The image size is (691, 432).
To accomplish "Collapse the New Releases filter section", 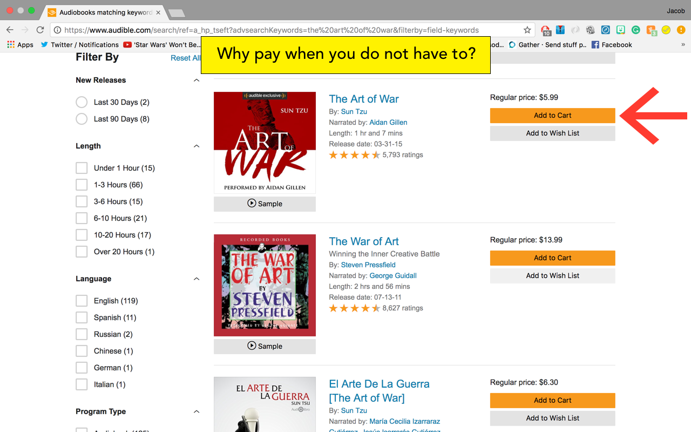I will (x=197, y=80).
